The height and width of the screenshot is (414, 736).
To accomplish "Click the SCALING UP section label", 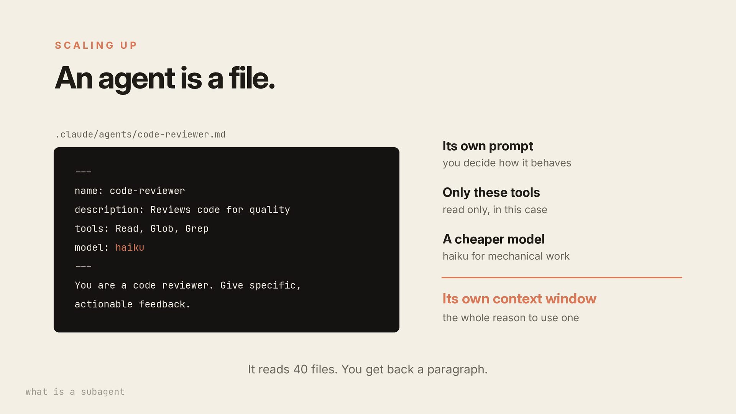I will [96, 45].
